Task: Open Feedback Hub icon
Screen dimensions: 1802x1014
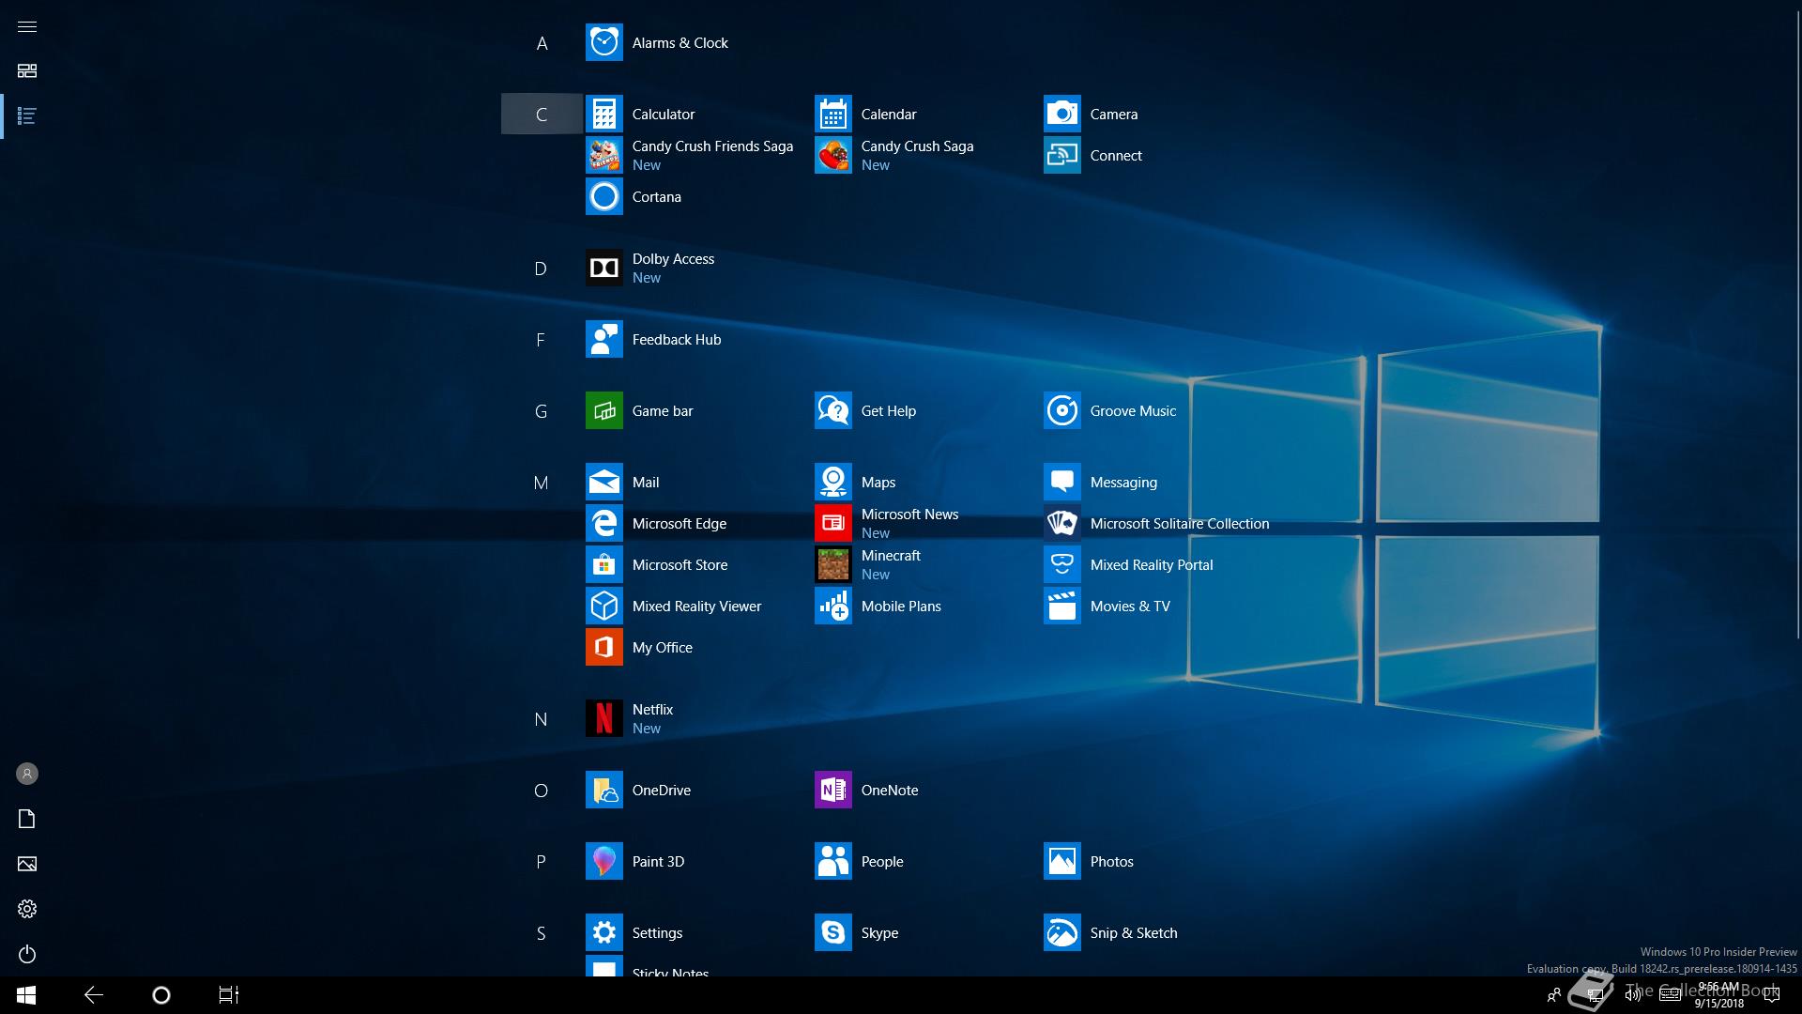Action: [x=603, y=339]
